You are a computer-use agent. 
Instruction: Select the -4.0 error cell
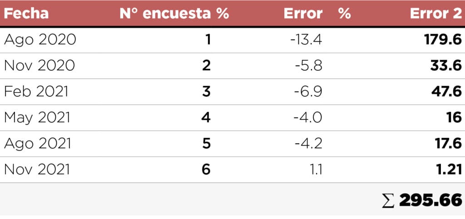pos(308,117)
